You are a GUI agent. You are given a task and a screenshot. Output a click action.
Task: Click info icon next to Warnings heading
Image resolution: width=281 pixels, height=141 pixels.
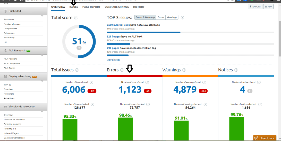coord(184,70)
